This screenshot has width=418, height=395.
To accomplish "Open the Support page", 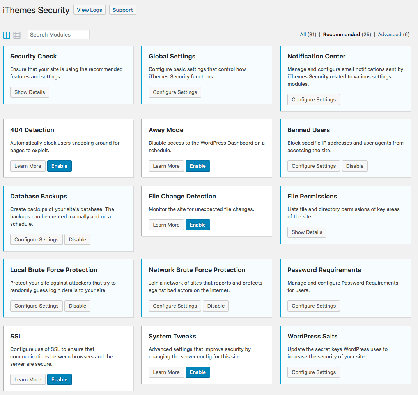I will pyautogui.click(x=122, y=10).
